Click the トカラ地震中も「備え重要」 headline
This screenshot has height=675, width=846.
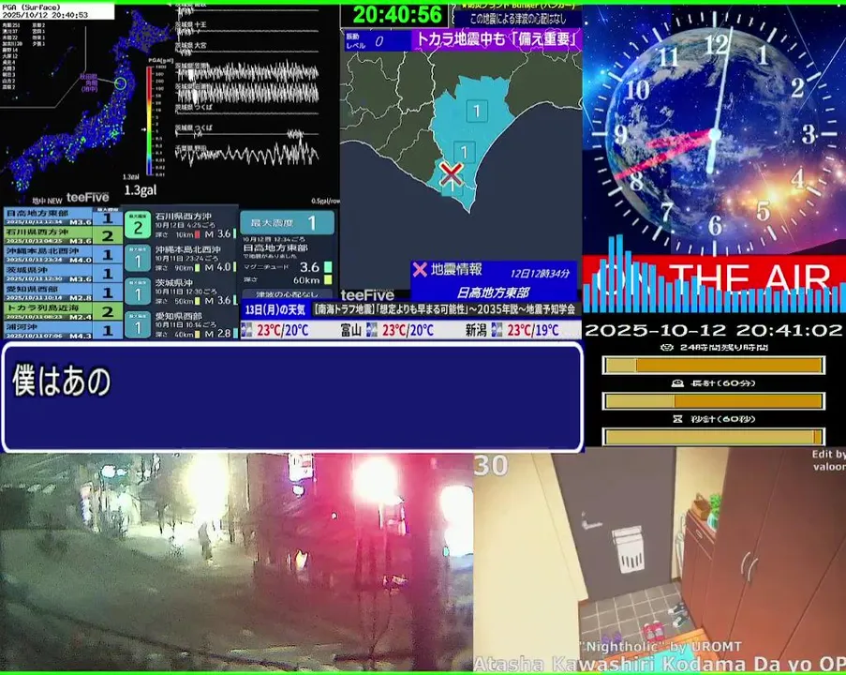[497, 39]
